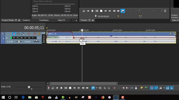Toggle Trimmer Enable Timeline Overwrite button

(x=123, y=11)
